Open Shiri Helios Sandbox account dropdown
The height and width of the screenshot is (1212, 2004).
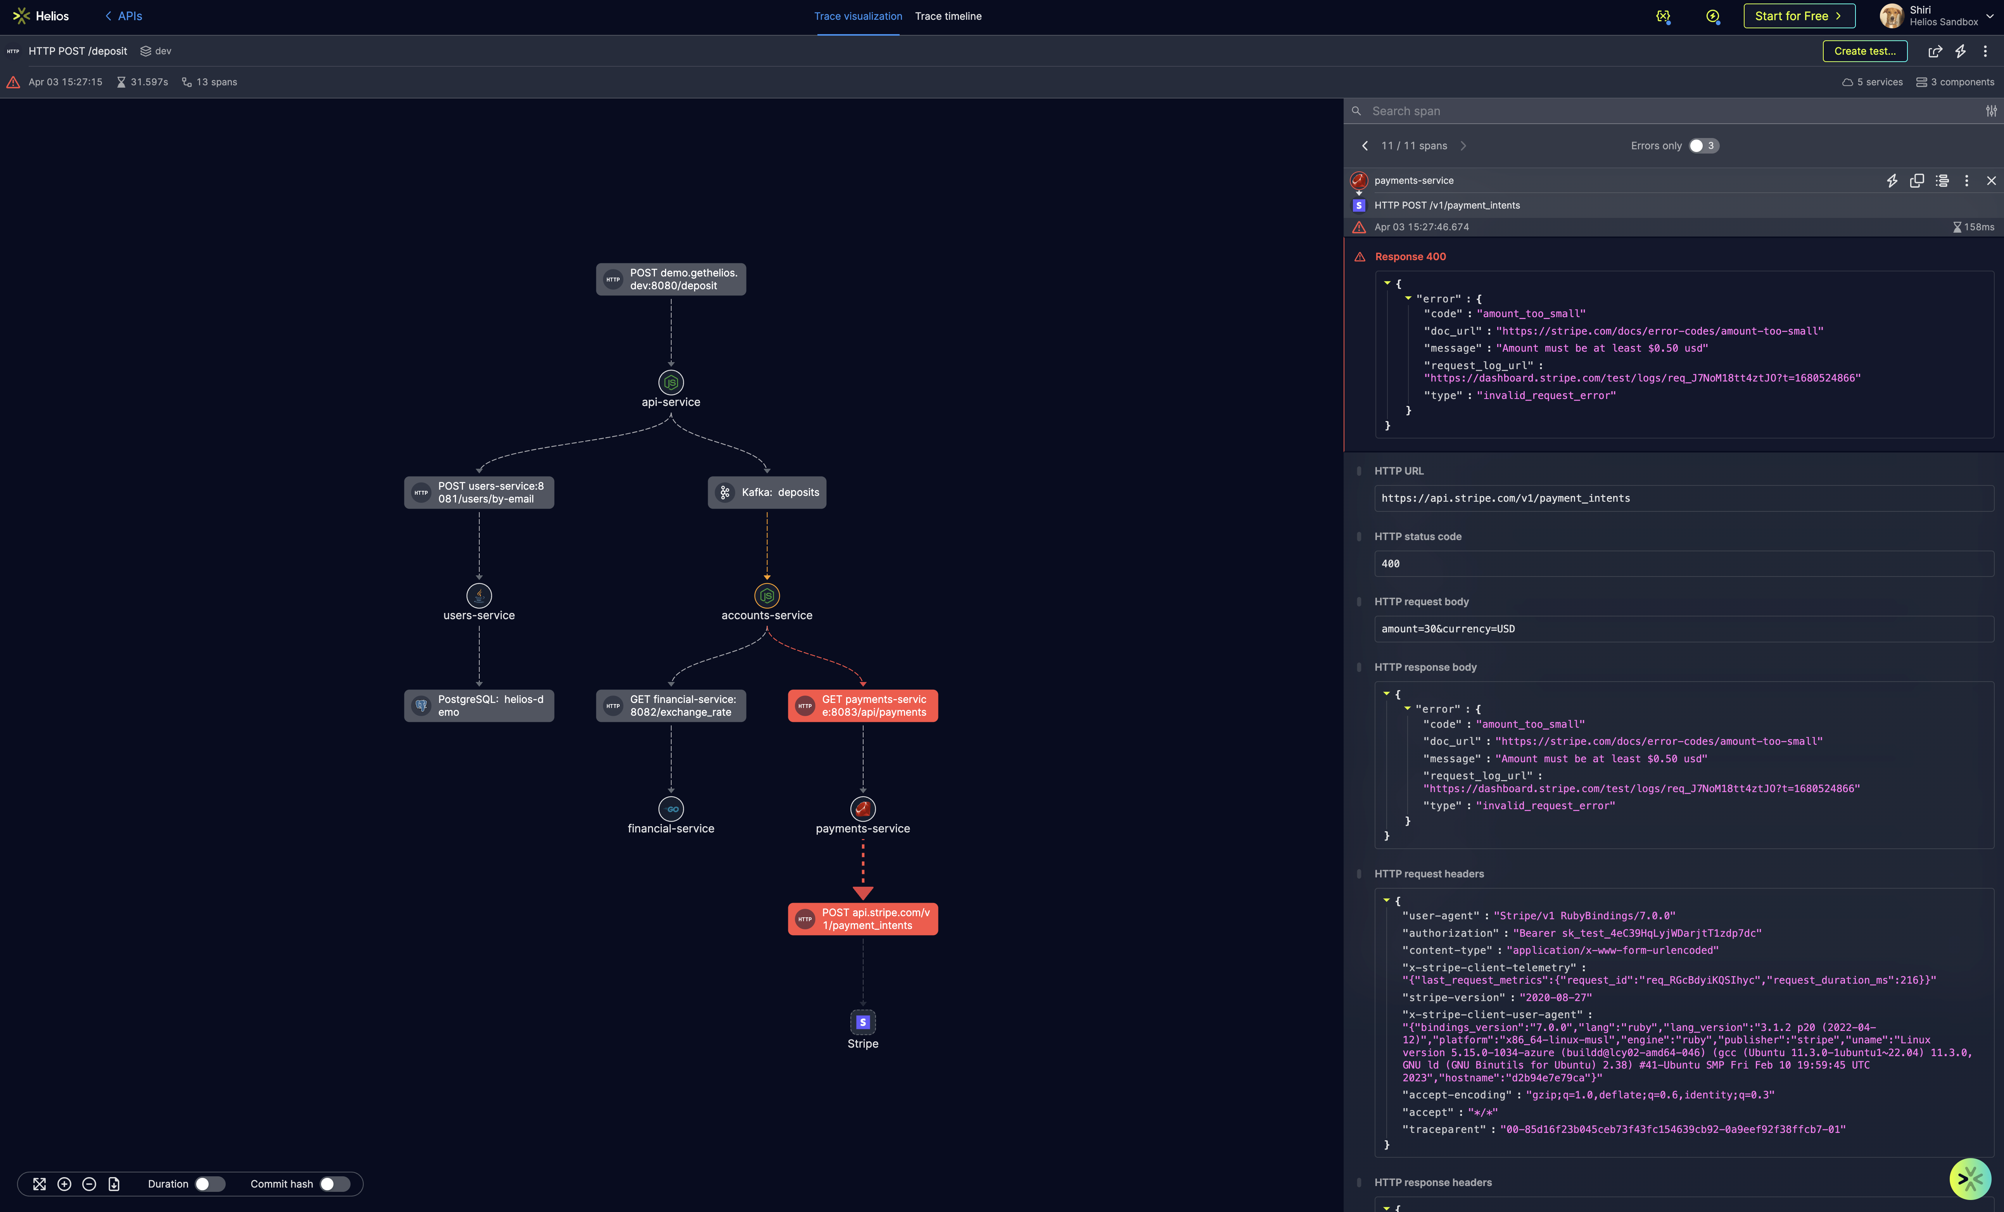point(1937,16)
